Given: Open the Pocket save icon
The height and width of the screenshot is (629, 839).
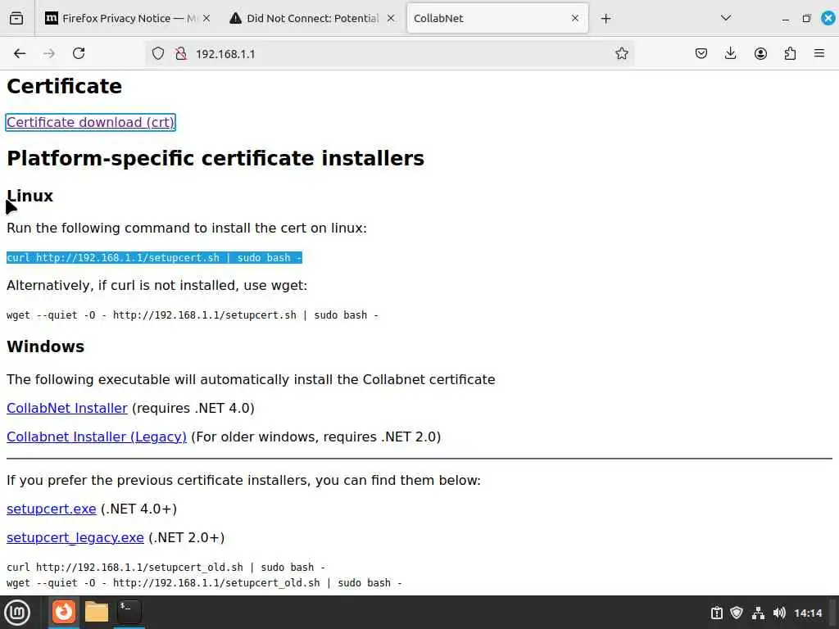Looking at the screenshot, I should 701,53.
